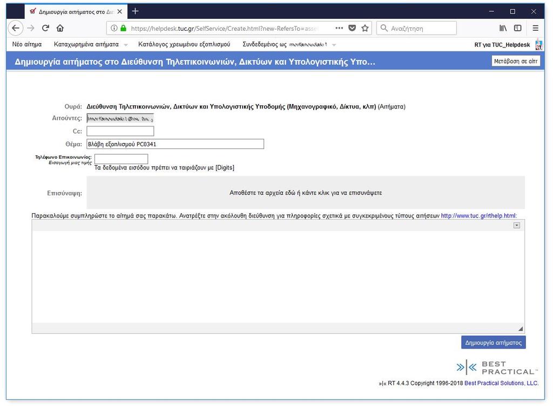Click the RT mascot logo icon
Image resolution: width=553 pixels, height=408 pixels.
pos(538,44)
